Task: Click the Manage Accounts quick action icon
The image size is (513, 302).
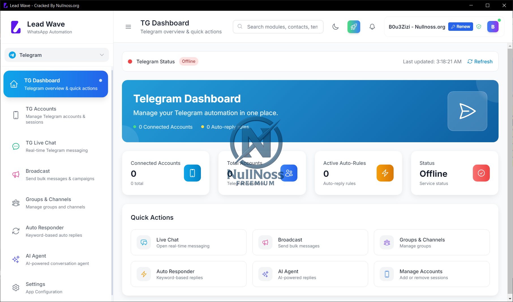Action: tap(387, 274)
